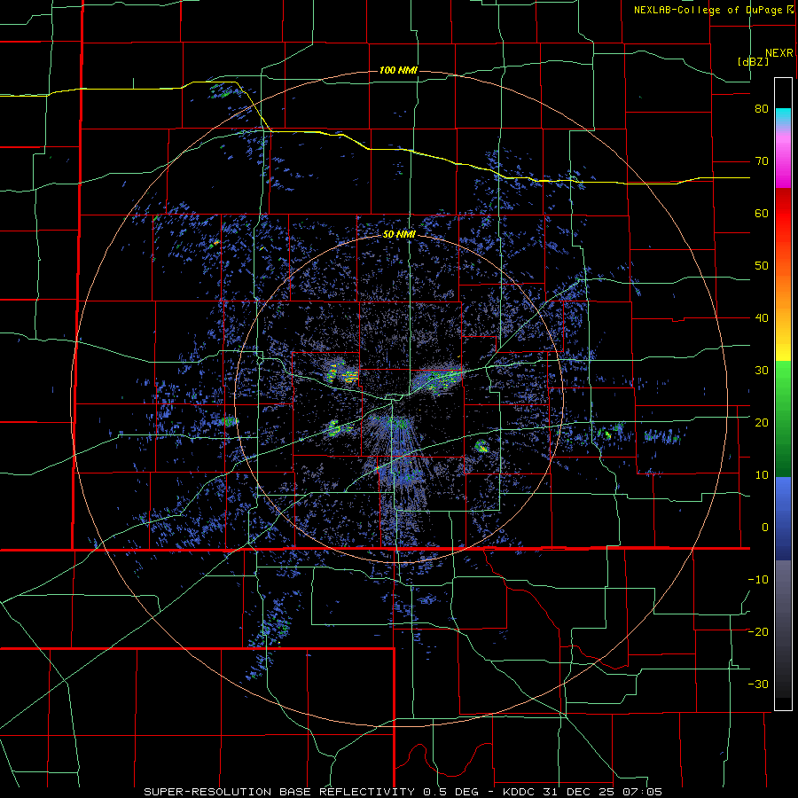Click the 0 dBZ scale value
Screen dimensions: 798x798
(x=765, y=528)
